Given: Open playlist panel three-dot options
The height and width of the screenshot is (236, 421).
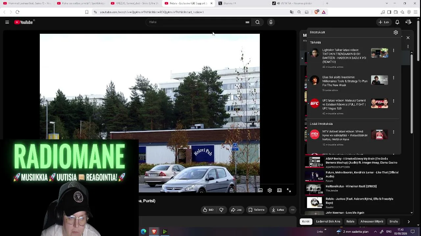Looking at the screenshot, I should [408, 47].
